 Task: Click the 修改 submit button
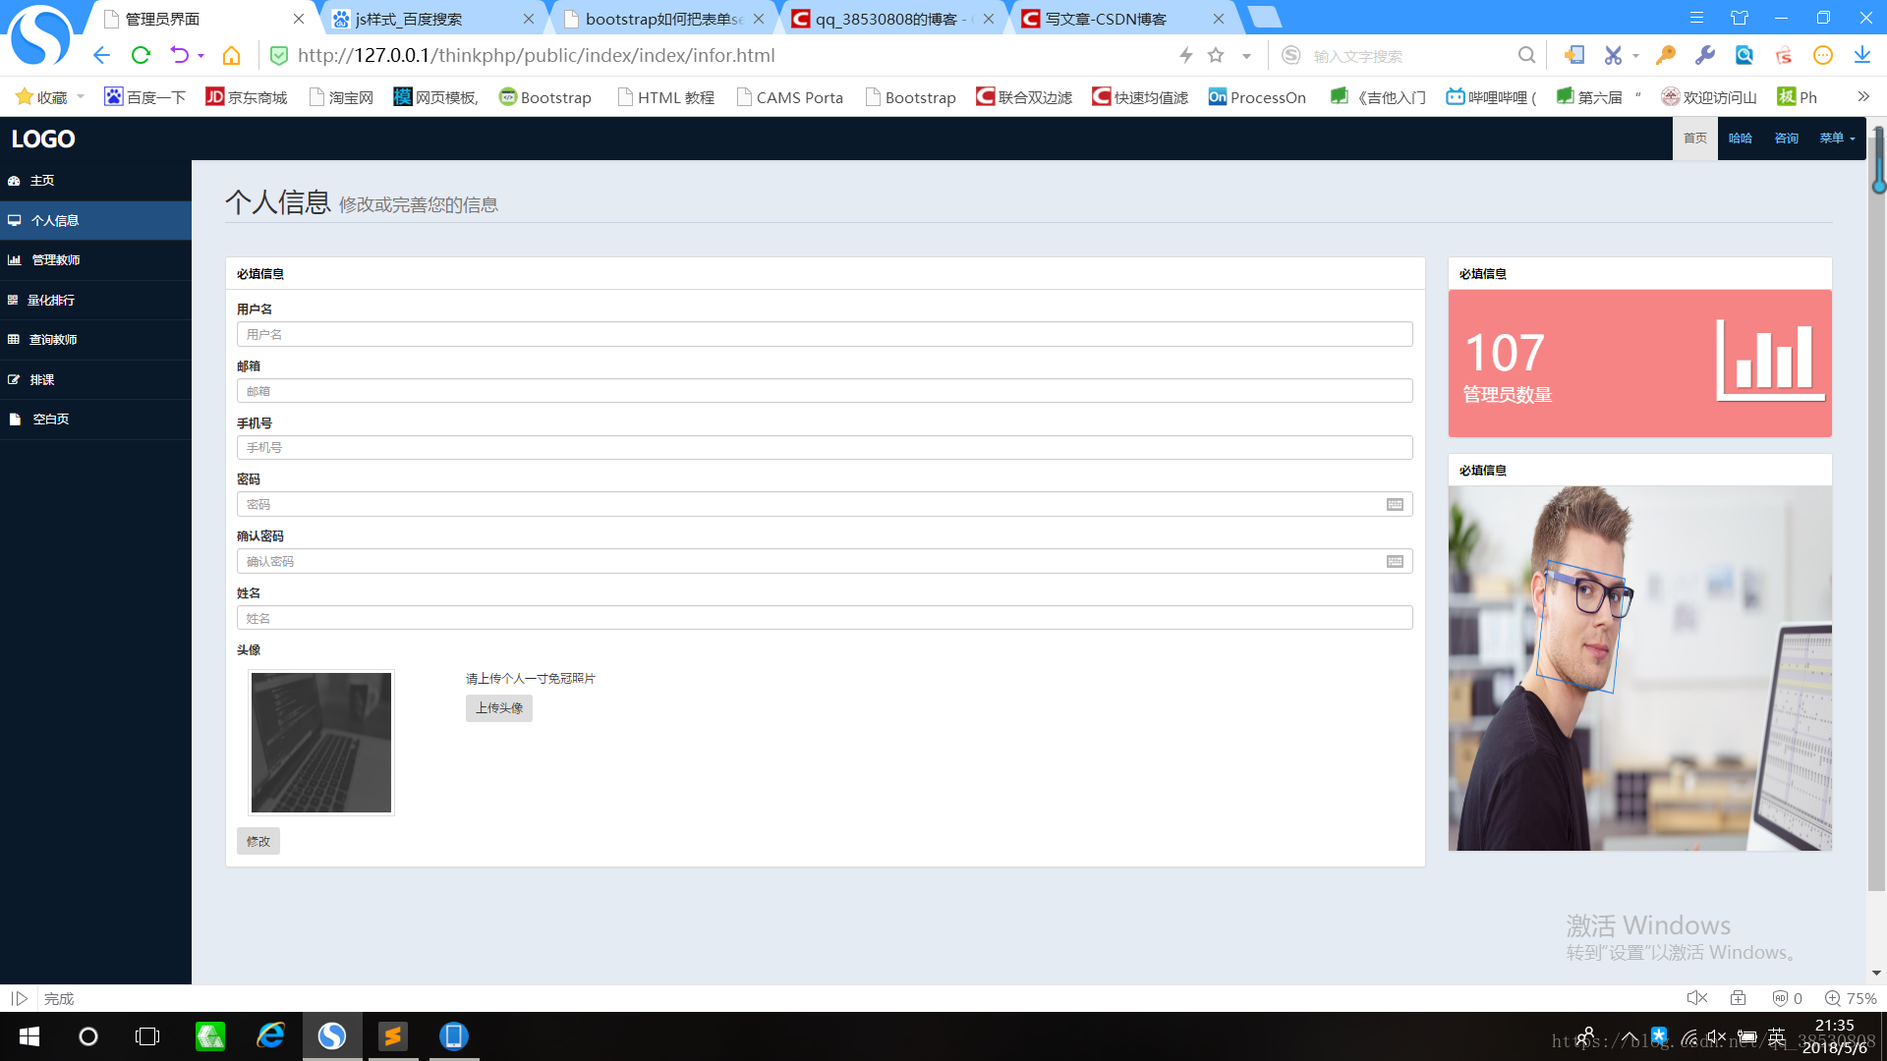(x=257, y=841)
